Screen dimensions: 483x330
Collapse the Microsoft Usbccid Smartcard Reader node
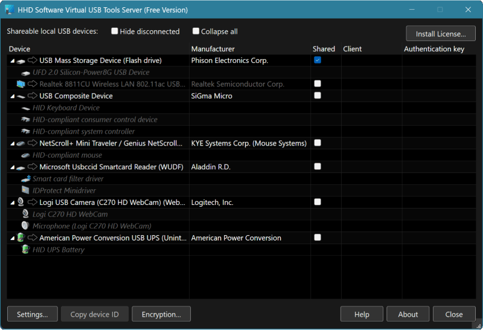12,167
